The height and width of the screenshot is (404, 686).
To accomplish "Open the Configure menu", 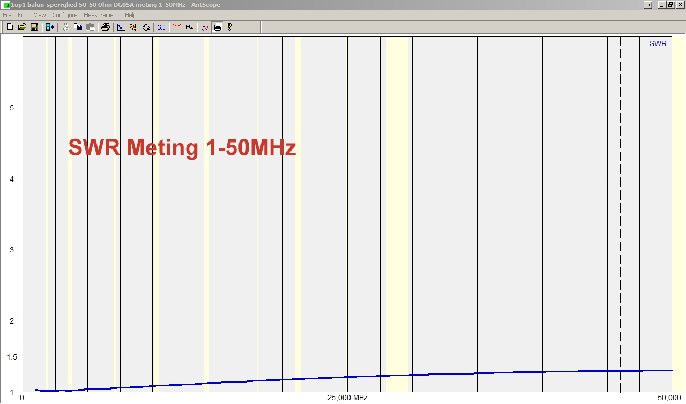I will tap(64, 15).
